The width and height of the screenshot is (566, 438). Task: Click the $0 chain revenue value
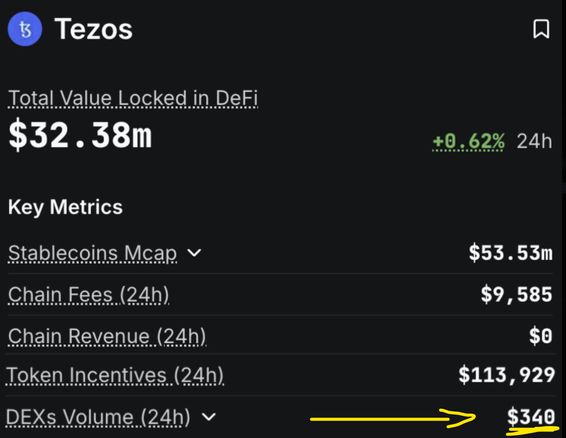[540, 336]
